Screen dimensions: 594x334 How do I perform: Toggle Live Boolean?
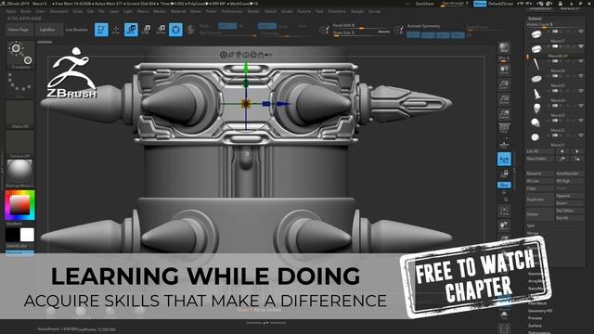tap(77, 30)
